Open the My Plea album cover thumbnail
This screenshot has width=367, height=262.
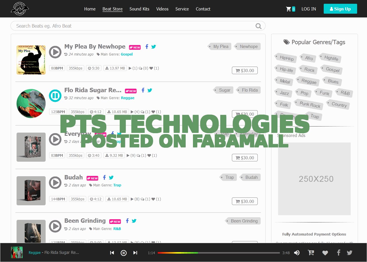click(x=31, y=60)
